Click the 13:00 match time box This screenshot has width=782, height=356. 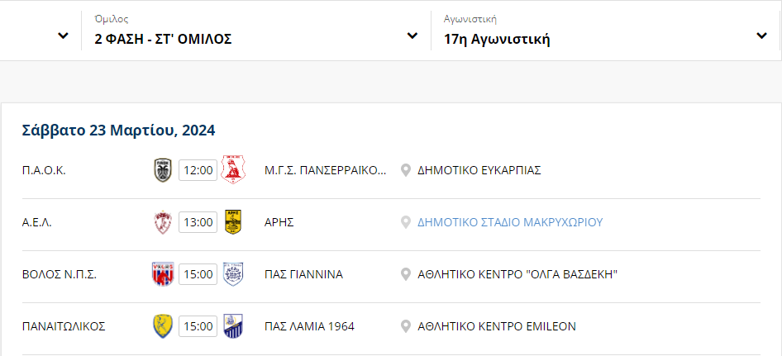(198, 222)
